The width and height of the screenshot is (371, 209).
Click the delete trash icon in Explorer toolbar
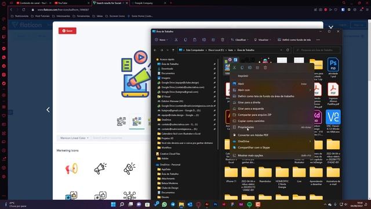click(223, 40)
